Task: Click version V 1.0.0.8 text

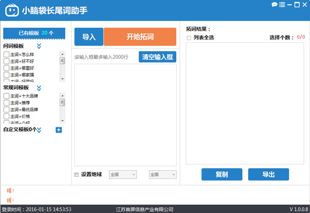Action: [299, 209]
